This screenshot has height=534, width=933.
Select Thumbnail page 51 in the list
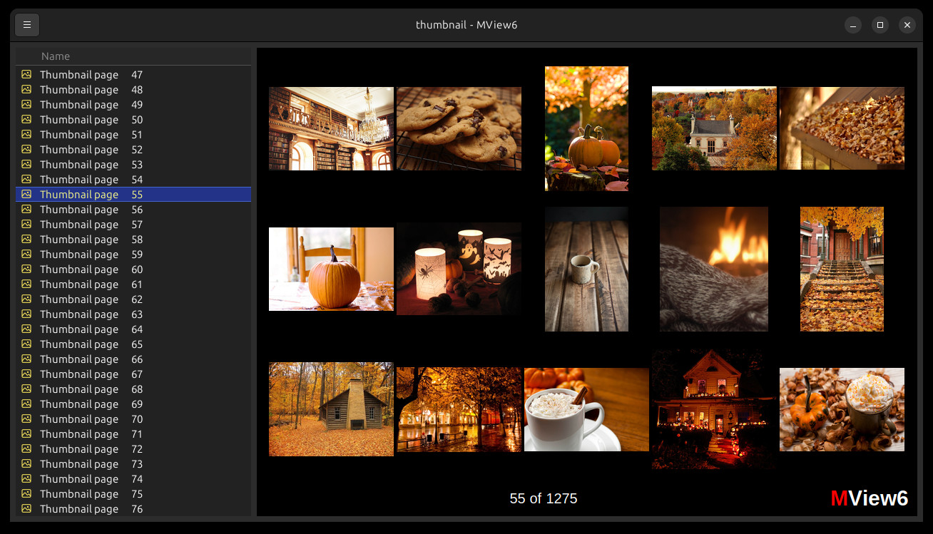tap(133, 135)
